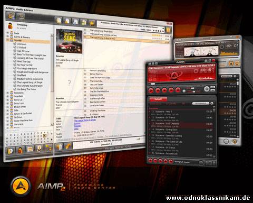The image size is (253, 203).
Task: Click the star favorites icon in library toolbar
Action: (92, 23)
